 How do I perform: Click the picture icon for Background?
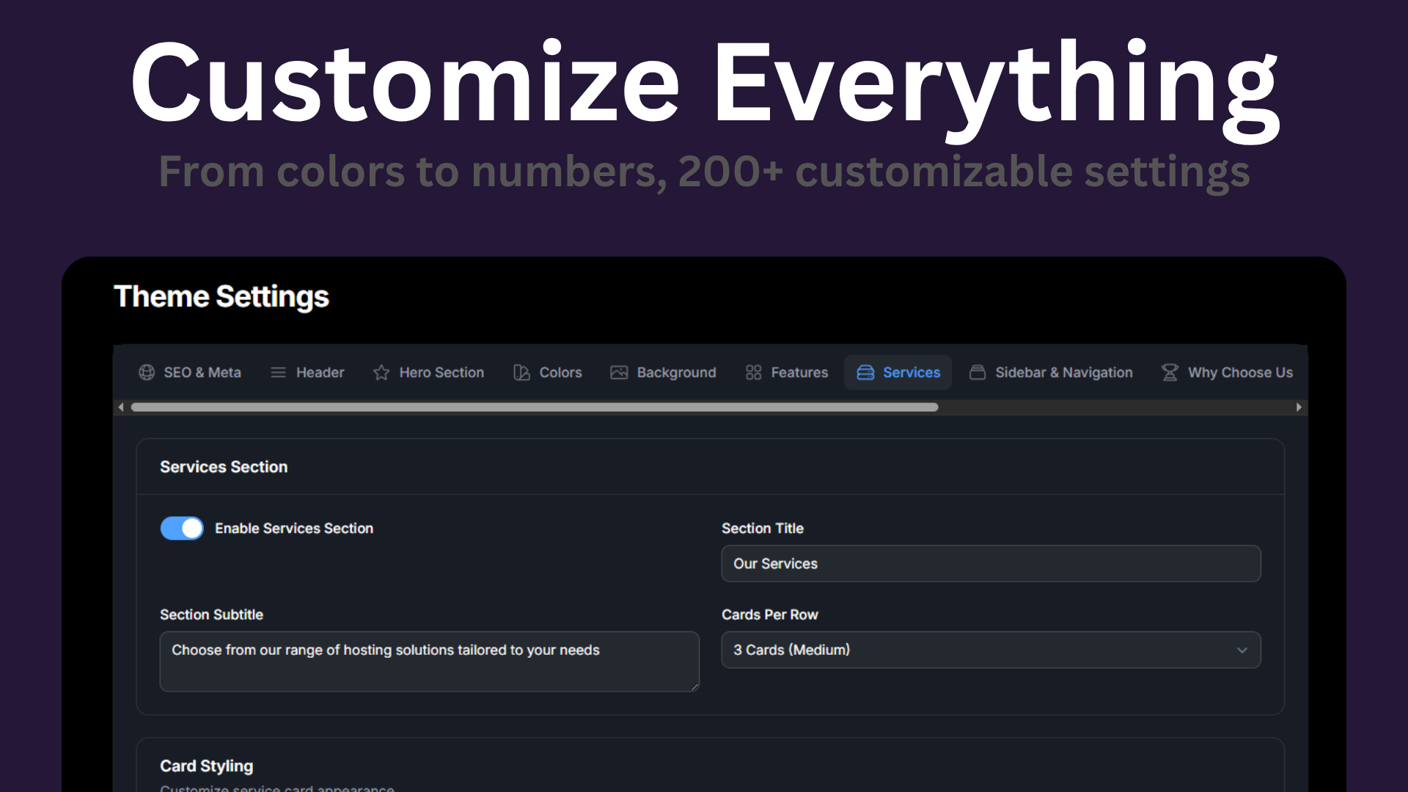(x=619, y=373)
